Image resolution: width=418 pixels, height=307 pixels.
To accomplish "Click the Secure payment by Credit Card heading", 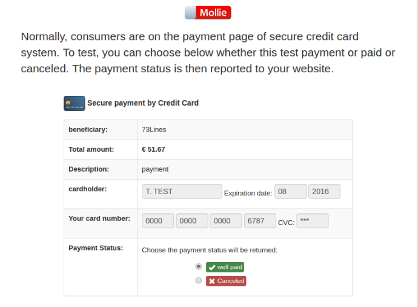I will pos(143,103).
